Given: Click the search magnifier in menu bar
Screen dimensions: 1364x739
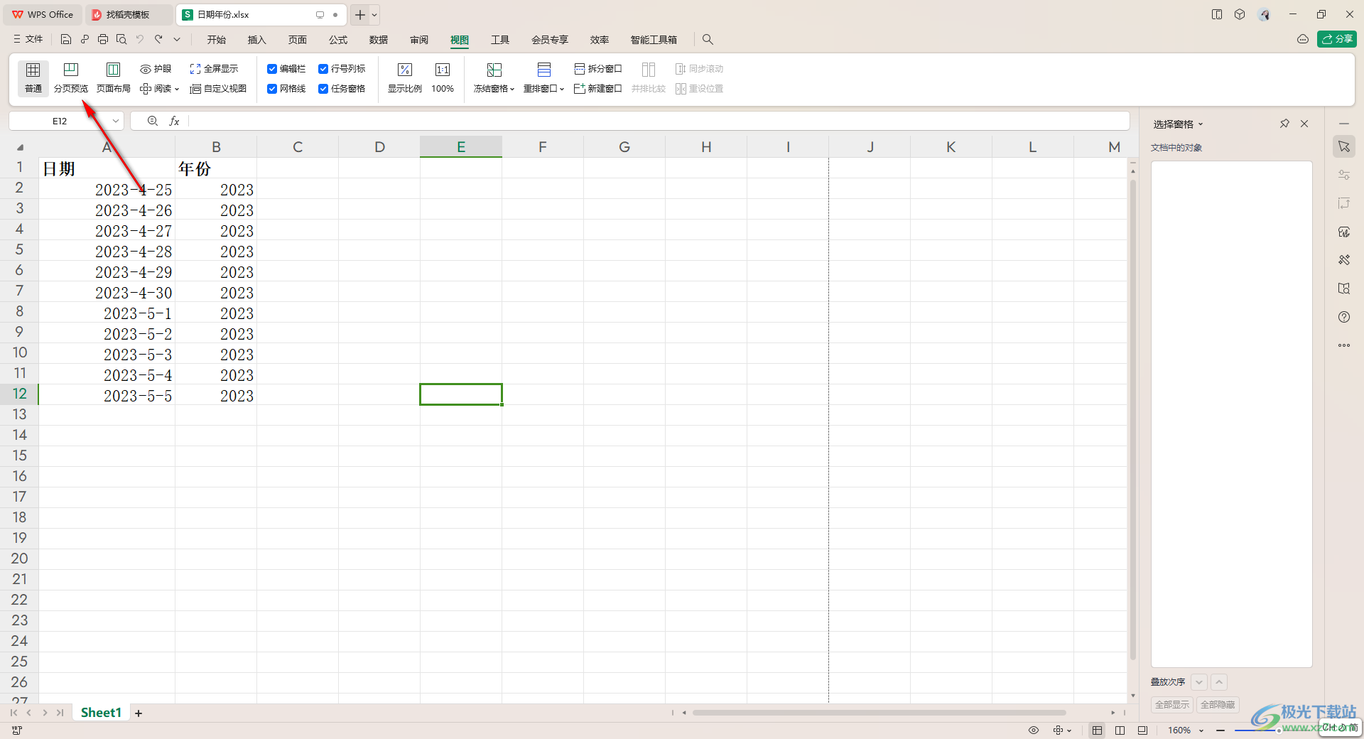Looking at the screenshot, I should 708,40.
